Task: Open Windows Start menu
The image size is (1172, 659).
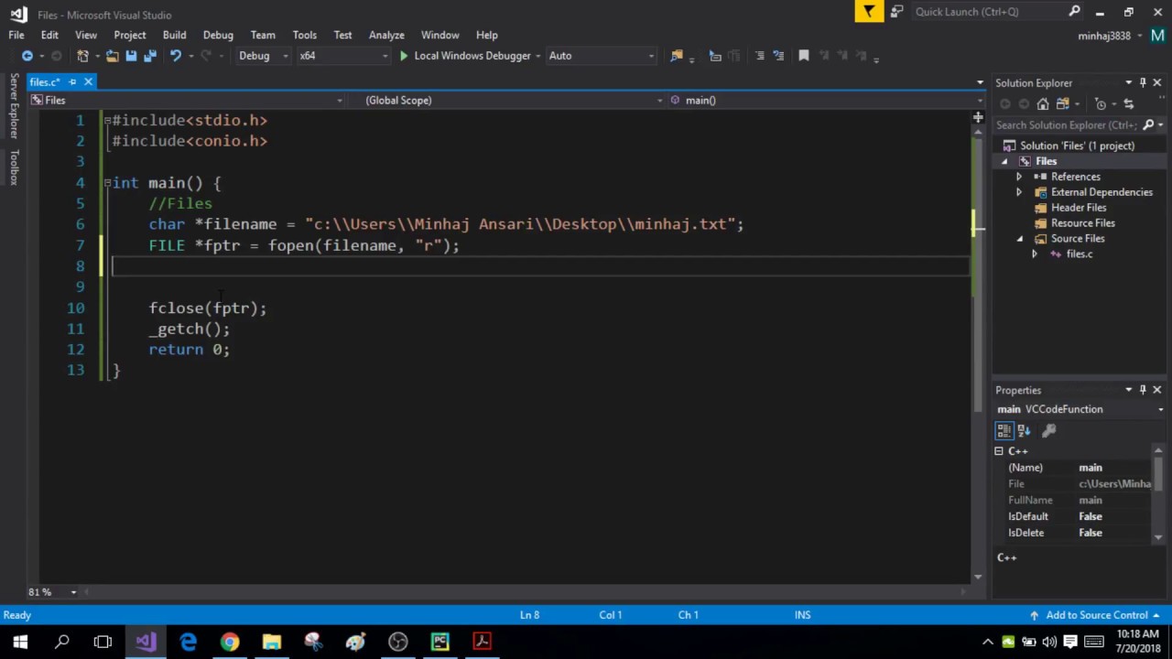Action: tap(20, 642)
